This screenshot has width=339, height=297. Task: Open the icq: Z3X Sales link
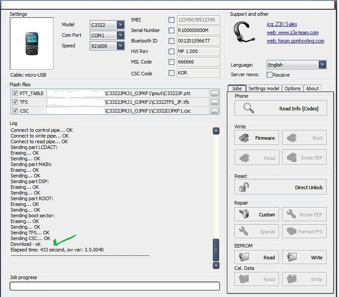[282, 24]
